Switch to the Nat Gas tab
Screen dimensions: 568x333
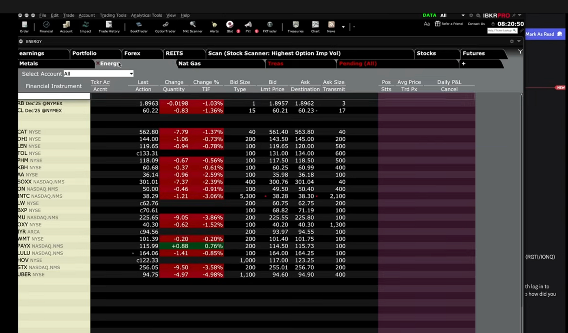[221, 64]
